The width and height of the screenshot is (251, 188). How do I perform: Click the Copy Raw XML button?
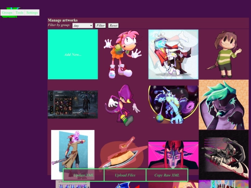click(x=167, y=175)
